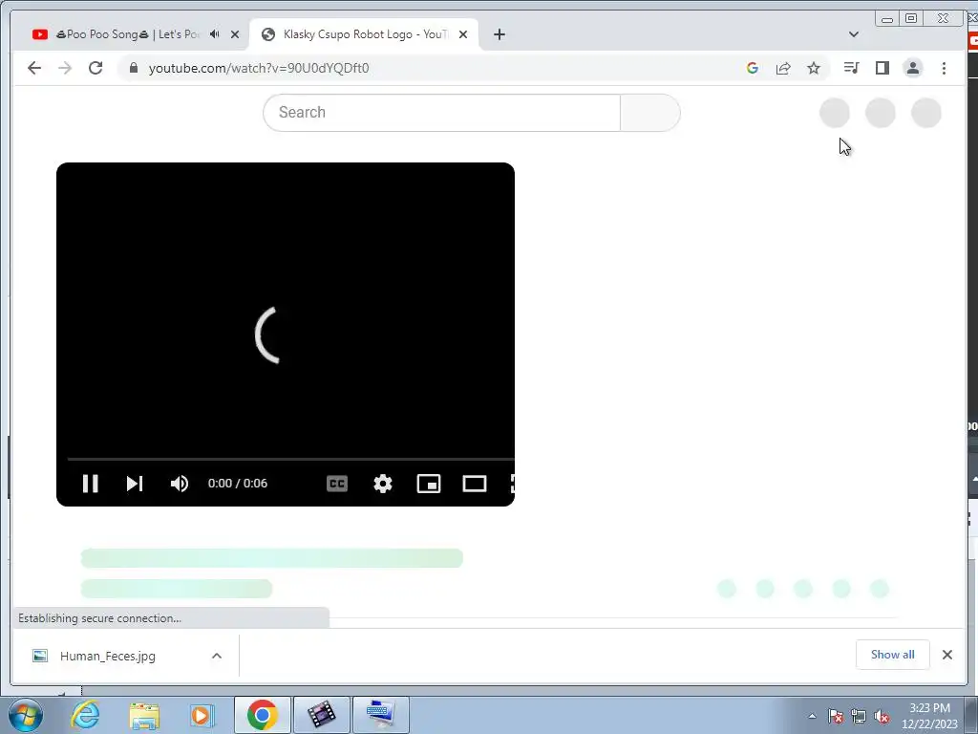Click muted volume tray icon
This screenshot has height=734, width=978.
pos(882,717)
